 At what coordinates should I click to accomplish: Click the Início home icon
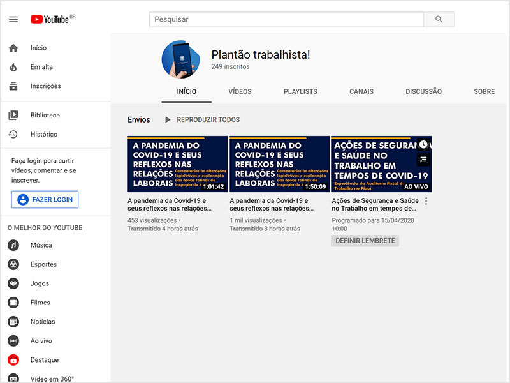click(13, 48)
